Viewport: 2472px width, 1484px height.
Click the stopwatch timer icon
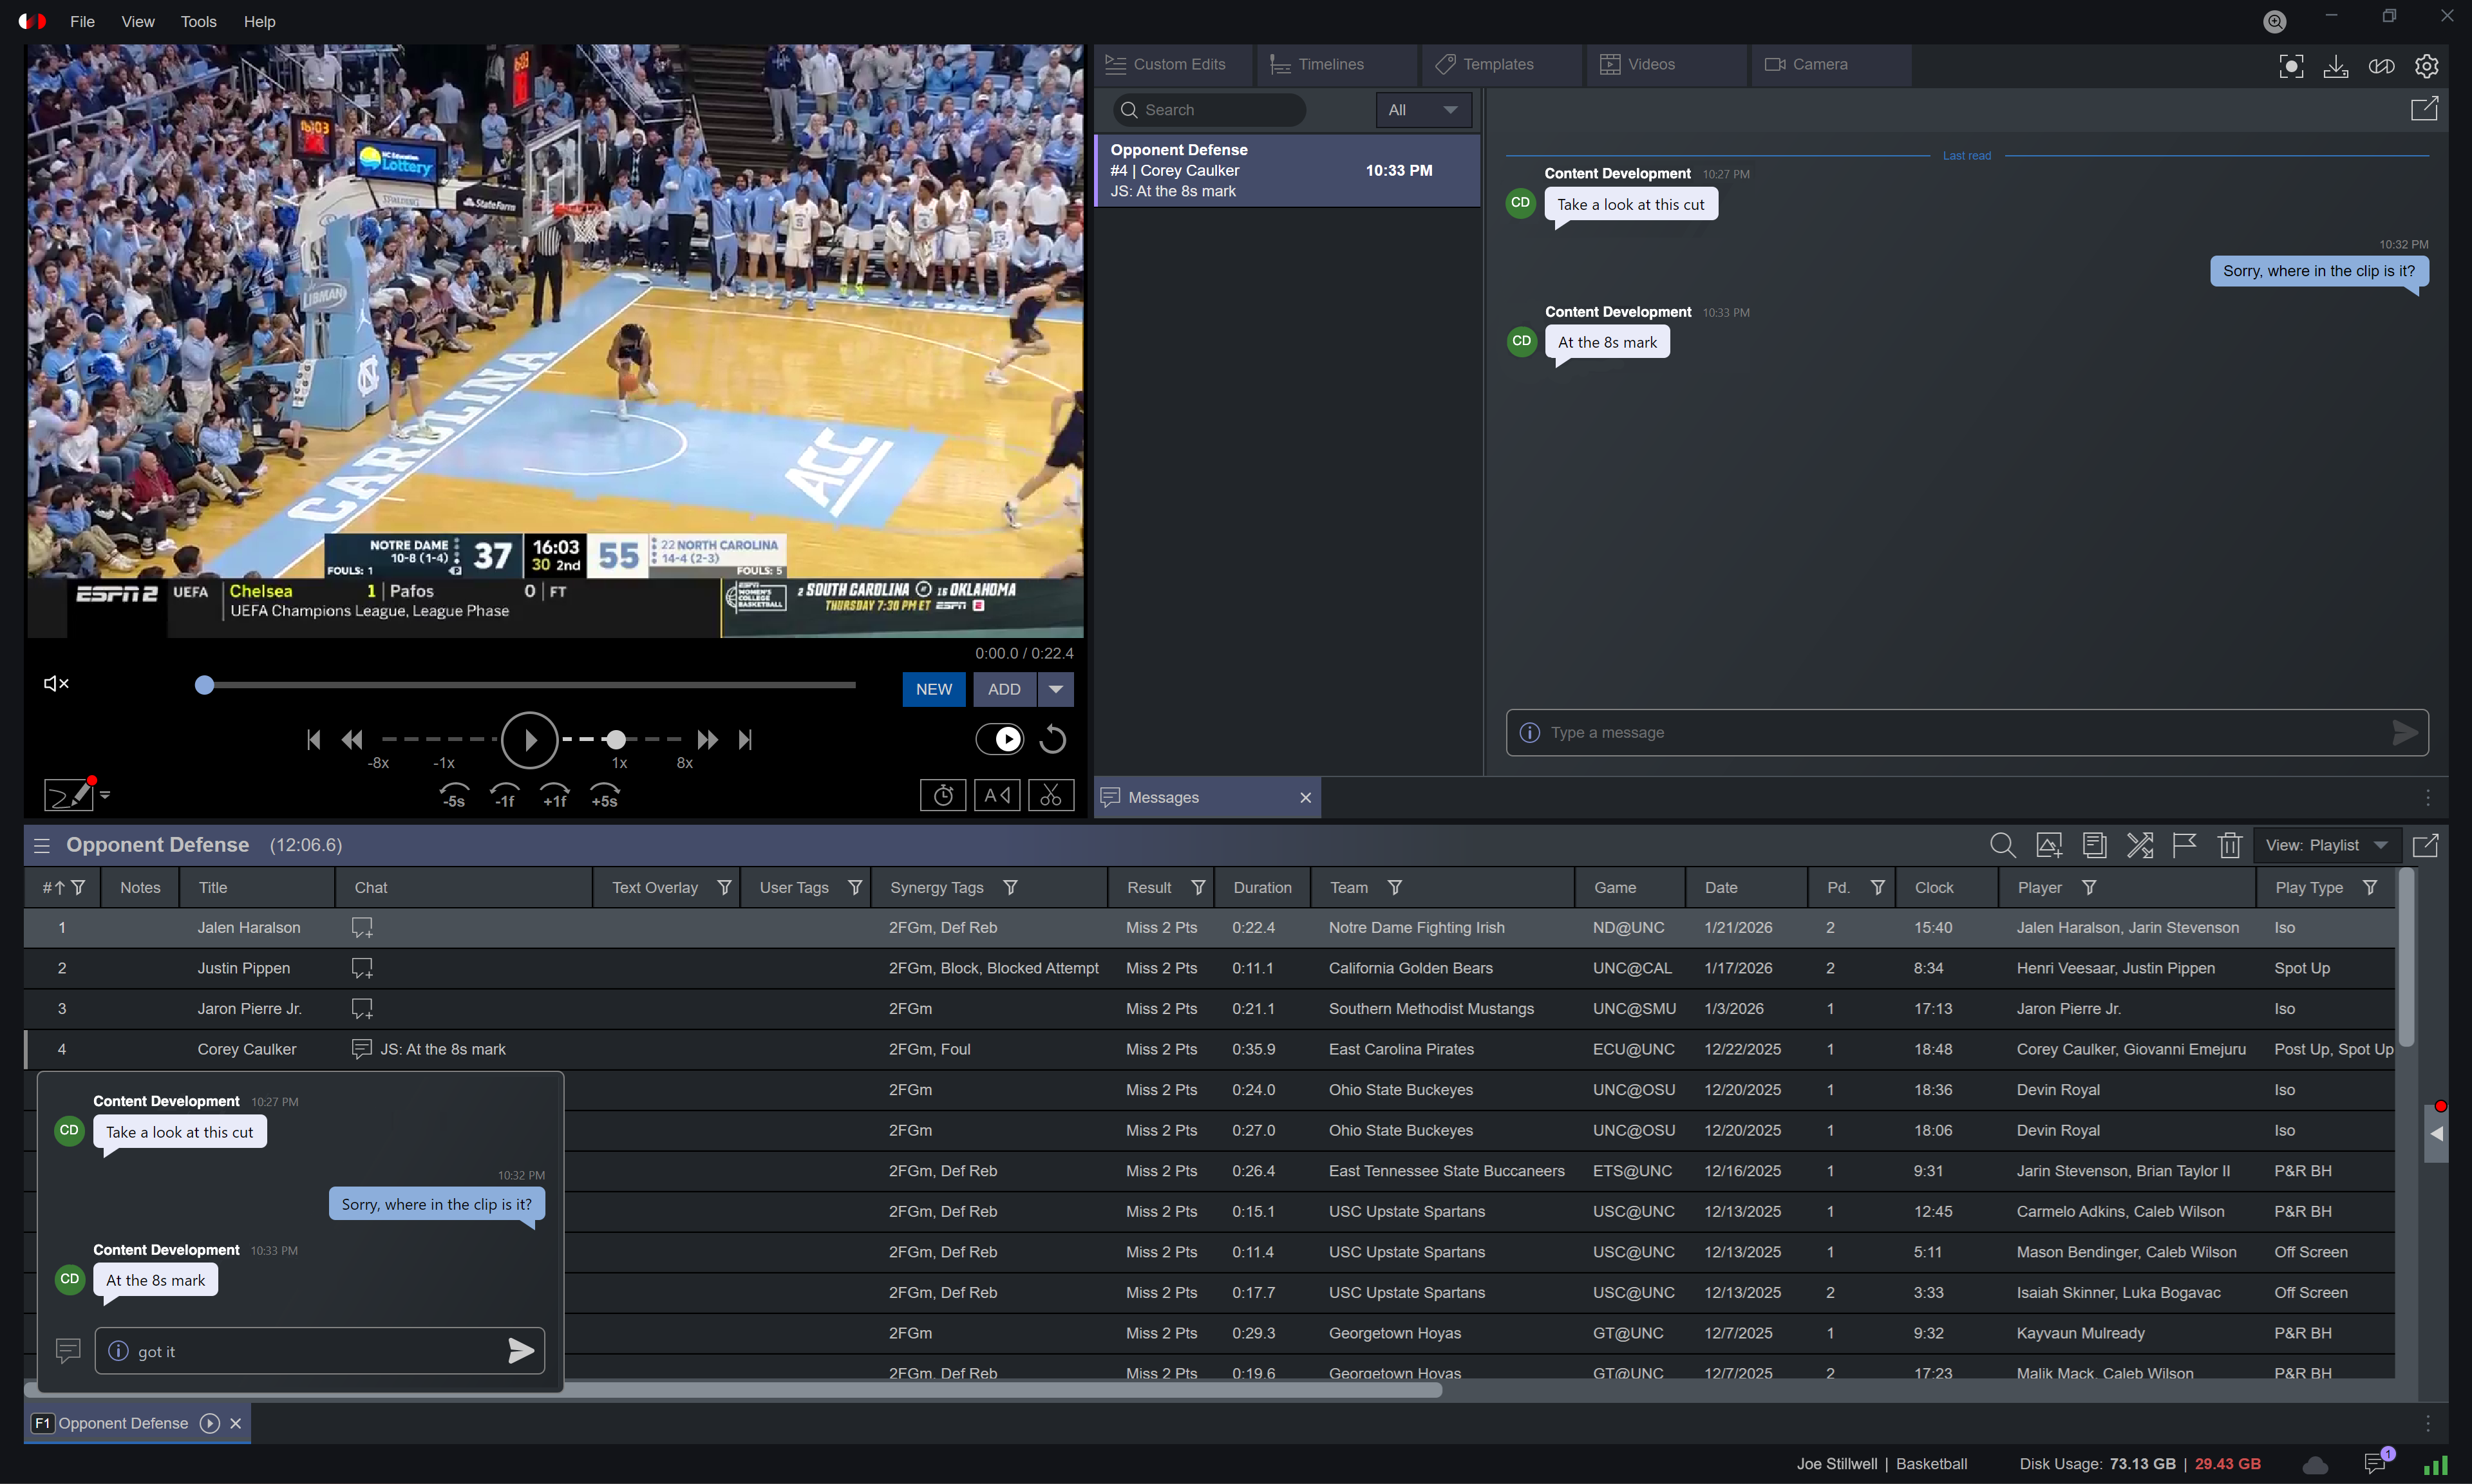point(942,795)
